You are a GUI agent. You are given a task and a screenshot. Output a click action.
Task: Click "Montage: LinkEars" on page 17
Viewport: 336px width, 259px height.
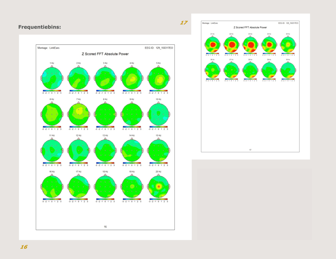click(x=210, y=23)
